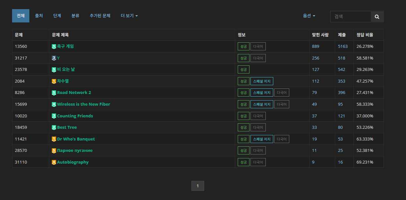
Task: Click the tier badge beside Best Tree
Action: tap(54, 127)
